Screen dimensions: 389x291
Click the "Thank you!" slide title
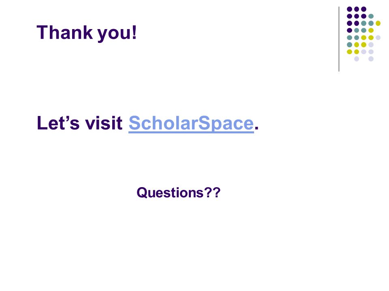[87, 33]
